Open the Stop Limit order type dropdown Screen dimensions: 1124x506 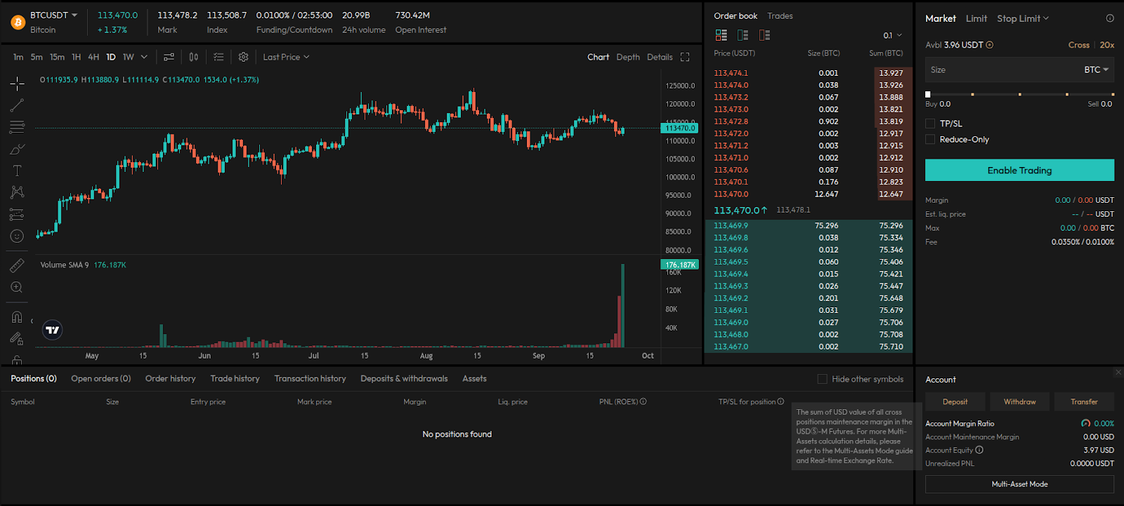[1023, 18]
